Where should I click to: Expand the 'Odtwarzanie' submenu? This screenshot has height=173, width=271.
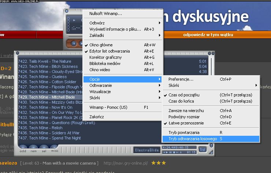(x=123, y=85)
